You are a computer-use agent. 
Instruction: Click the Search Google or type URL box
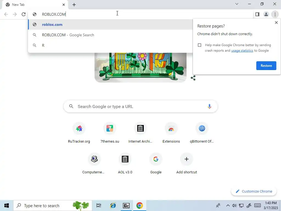140,106
